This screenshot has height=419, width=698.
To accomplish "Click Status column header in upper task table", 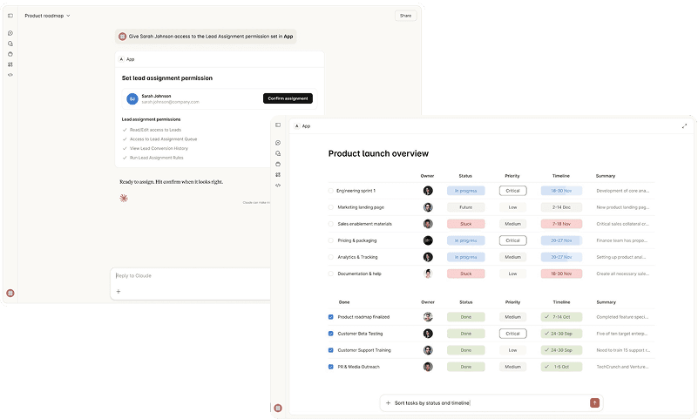I will (465, 176).
